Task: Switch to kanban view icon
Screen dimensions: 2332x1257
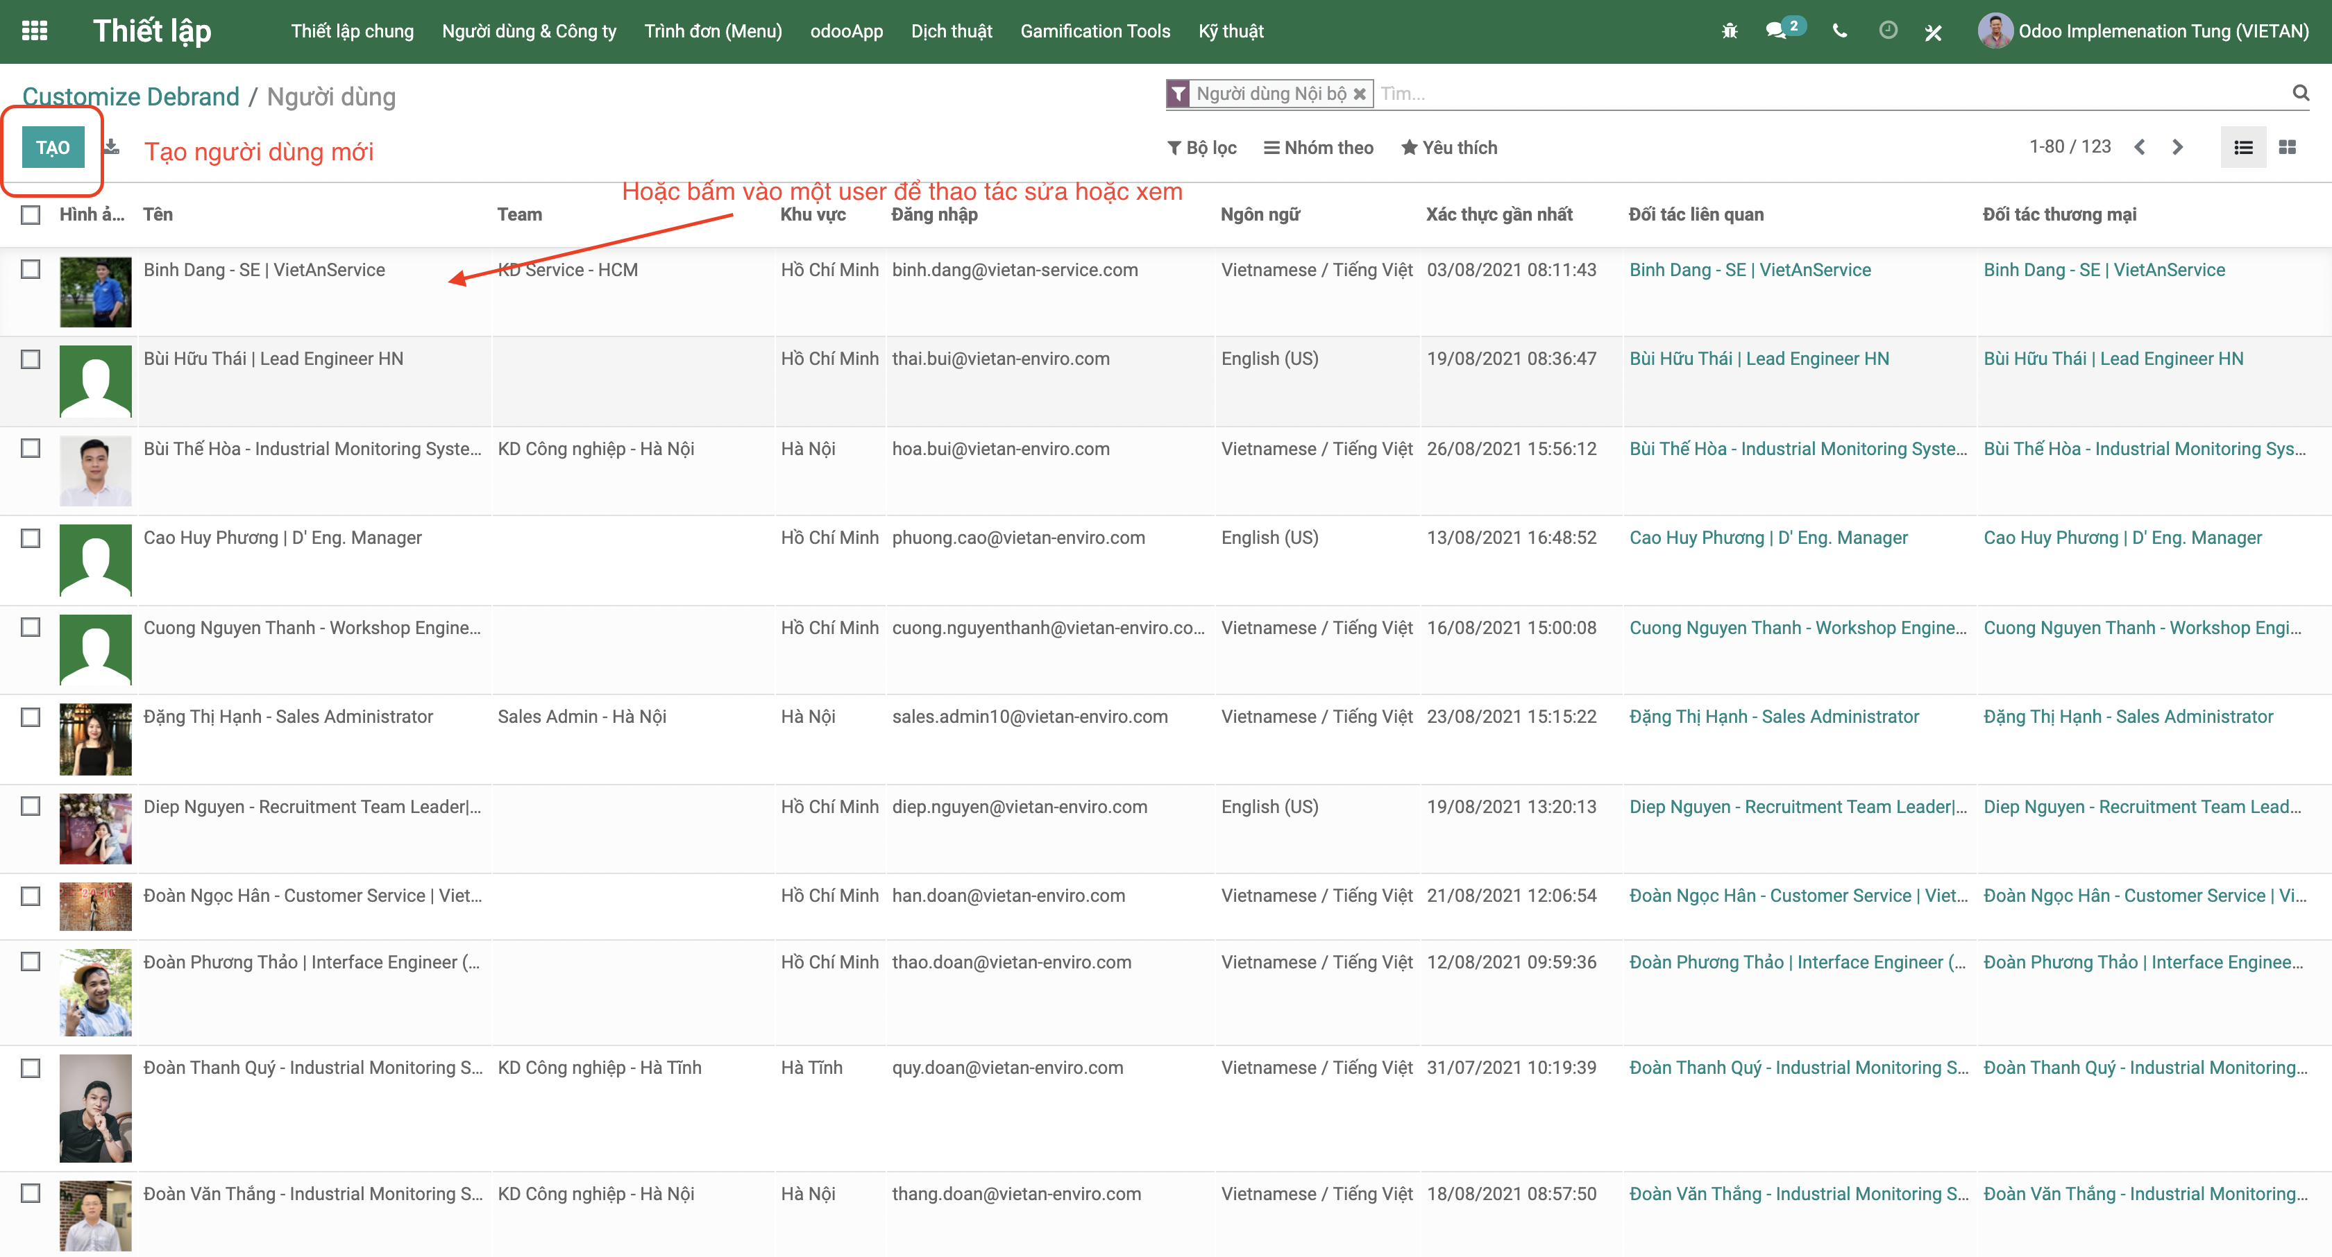Action: pyautogui.click(x=2287, y=148)
